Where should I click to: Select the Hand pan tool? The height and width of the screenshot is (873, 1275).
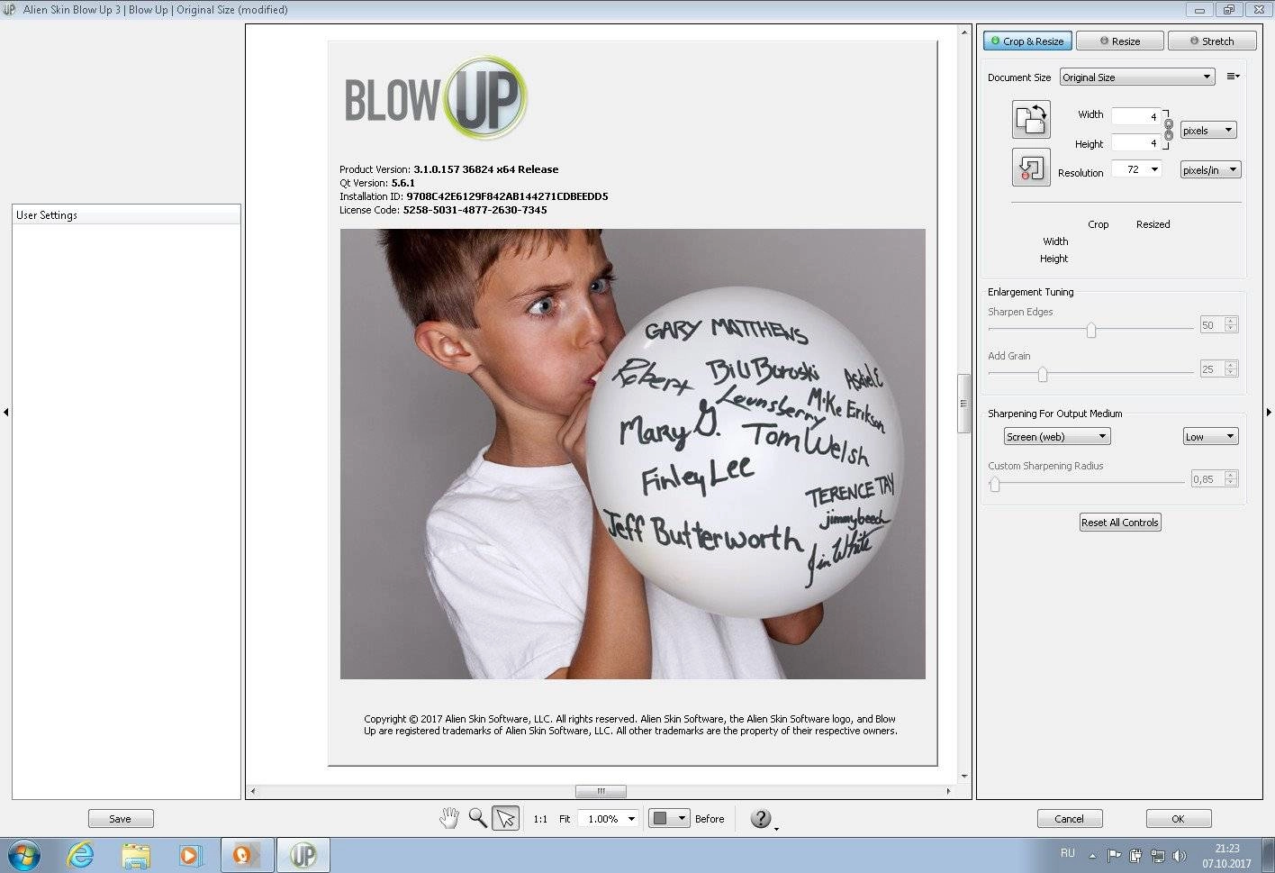coord(448,818)
